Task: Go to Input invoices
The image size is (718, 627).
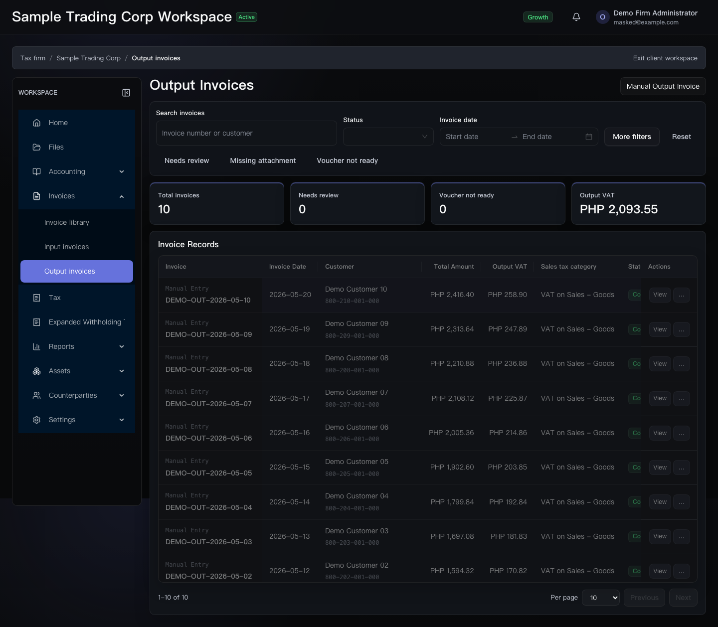Action: point(77,247)
